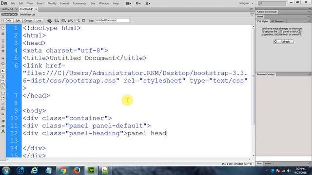This screenshot has height=175, width=312.
Task: Expand the Insert panel tab
Action: pyautogui.click(x=260, y=17)
